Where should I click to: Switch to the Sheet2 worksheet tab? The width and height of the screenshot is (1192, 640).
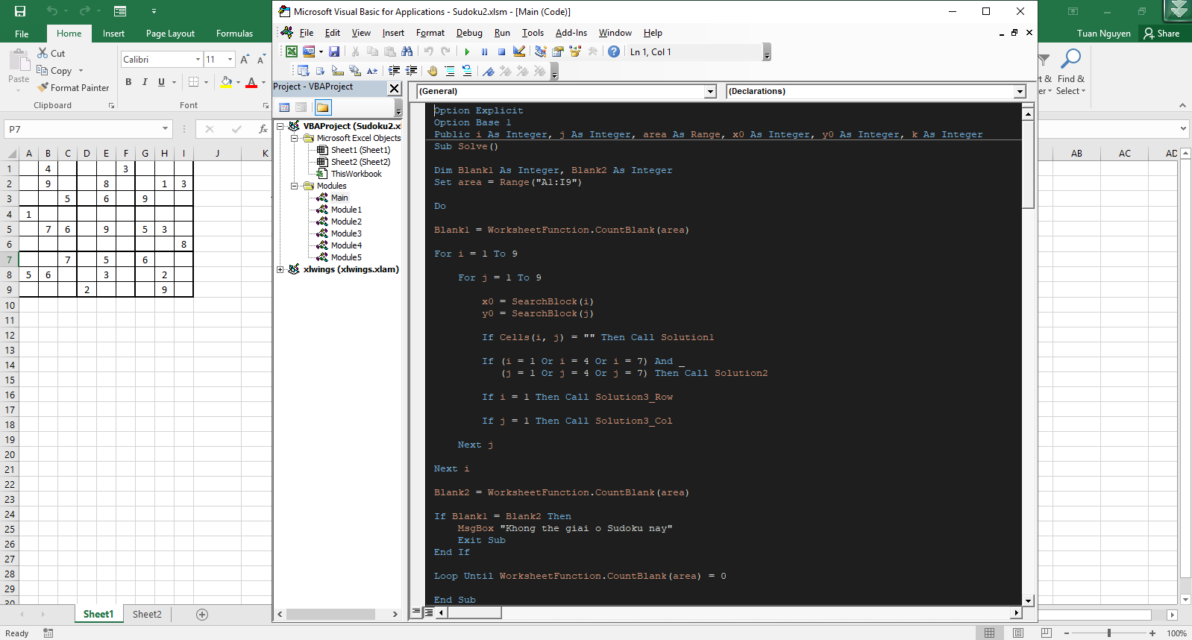click(147, 614)
